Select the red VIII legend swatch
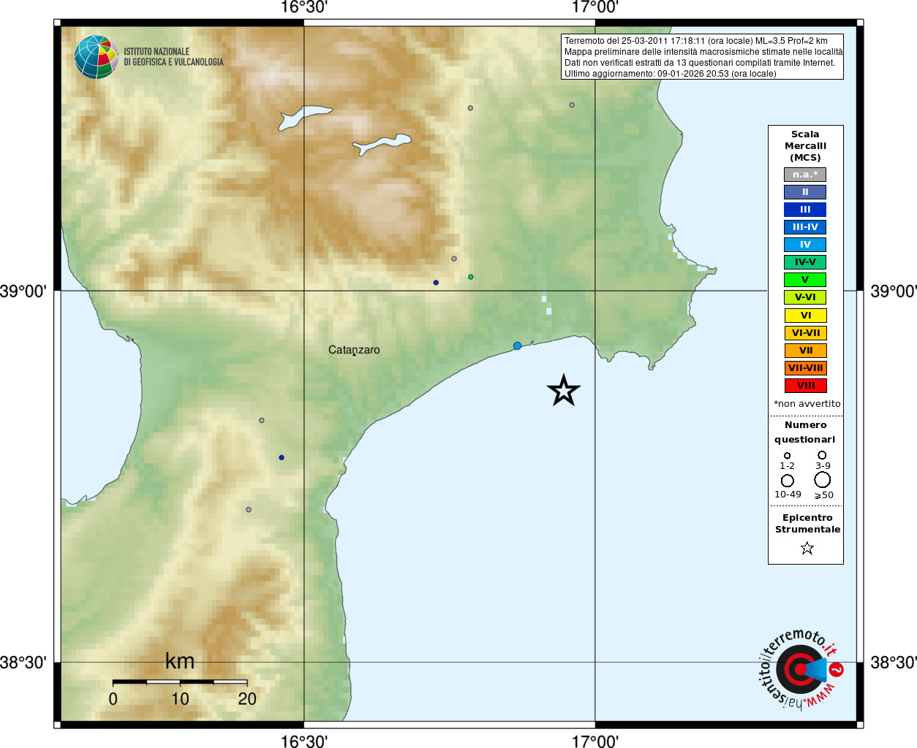The width and height of the screenshot is (917, 748). 805,386
